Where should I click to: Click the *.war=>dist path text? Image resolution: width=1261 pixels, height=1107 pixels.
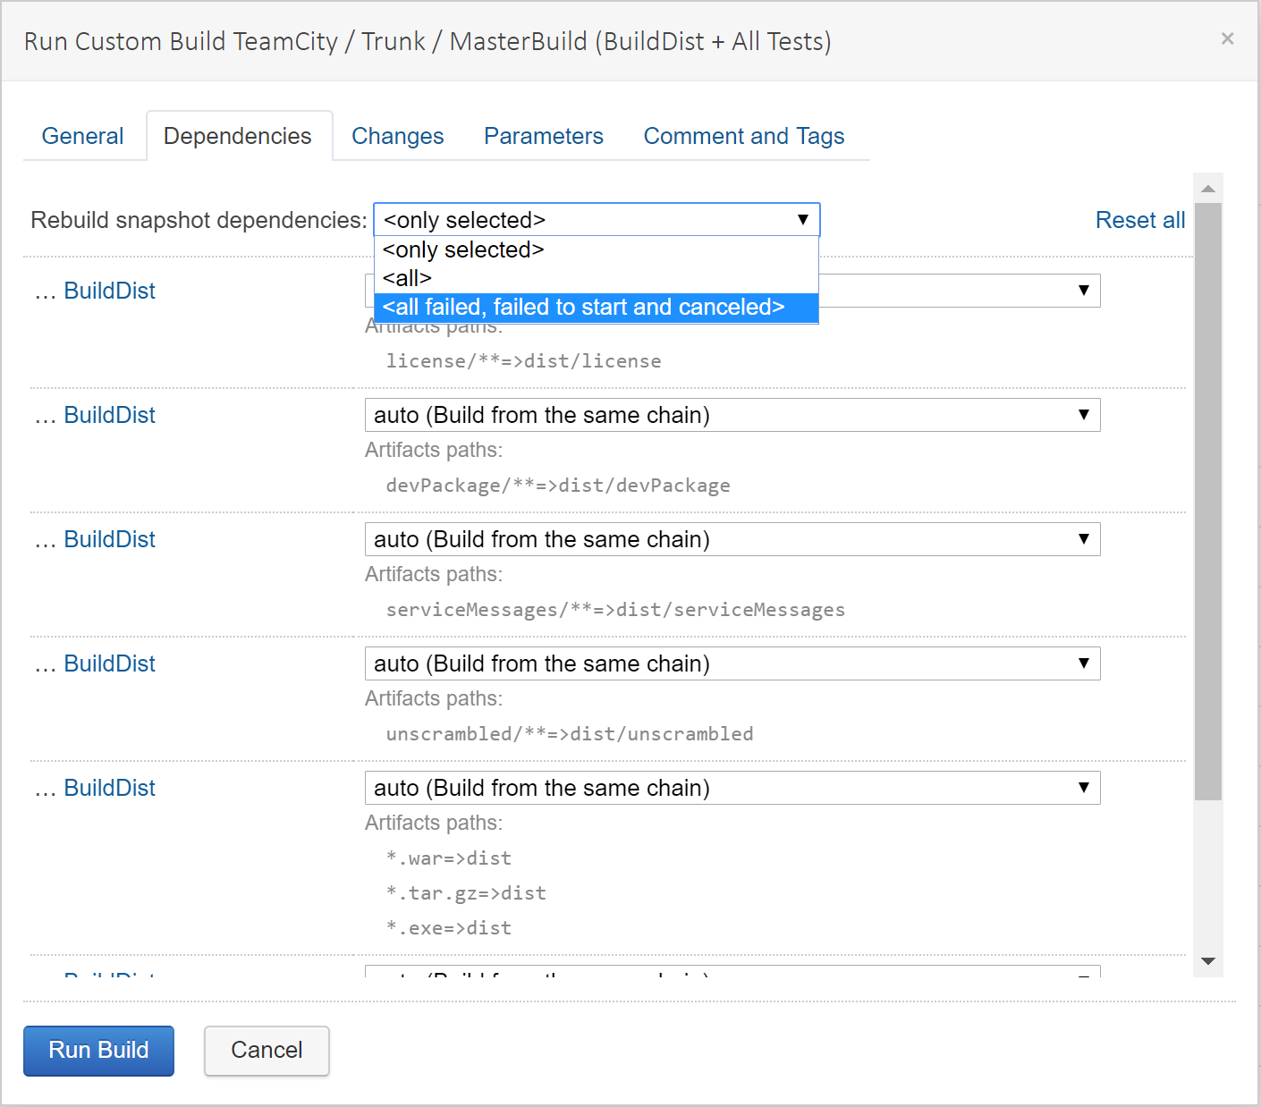449,858
